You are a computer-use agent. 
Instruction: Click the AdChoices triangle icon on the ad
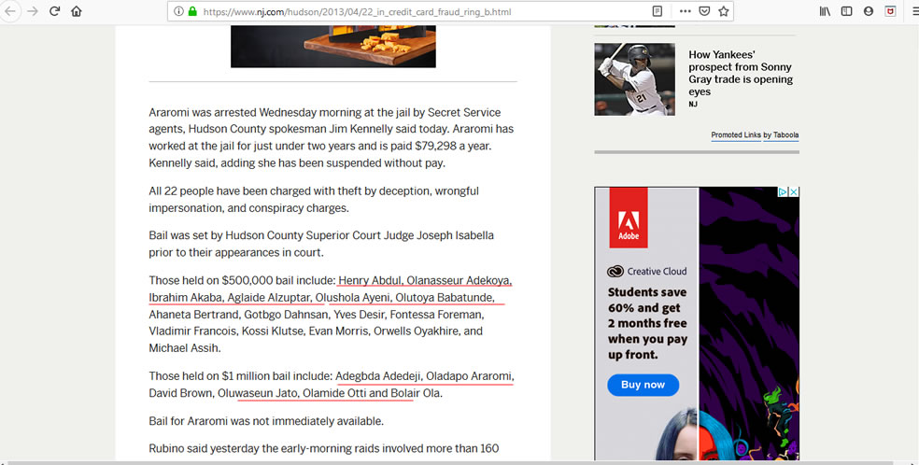[x=783, y=192]
